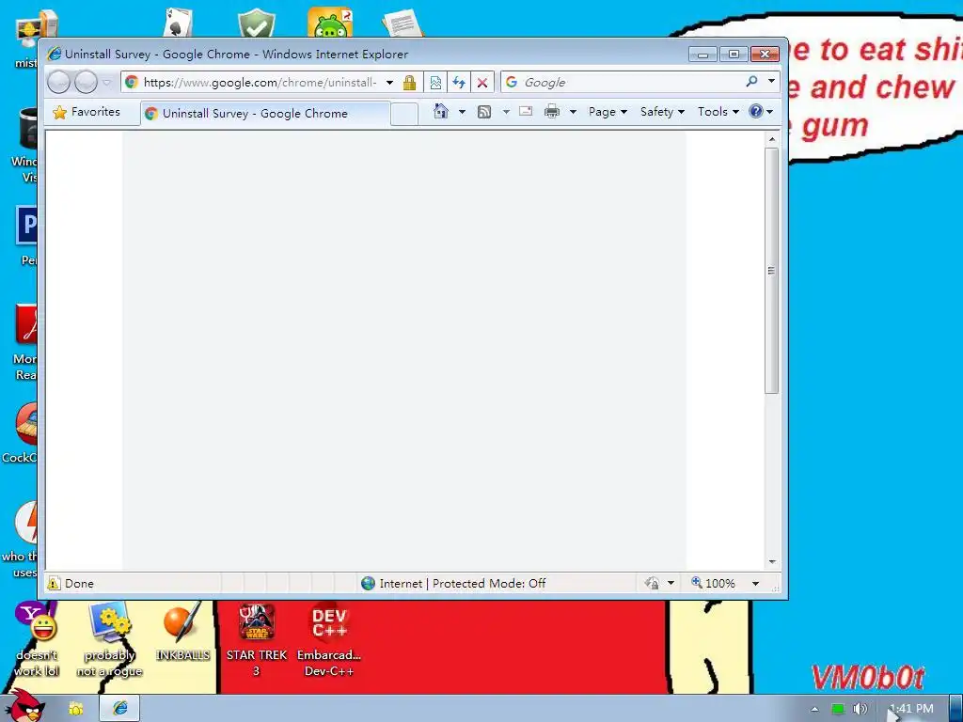Open the 'probably not a rogue' desktop icon
The height and width of the screenshot is (722, 963).
tap(109, 639)
